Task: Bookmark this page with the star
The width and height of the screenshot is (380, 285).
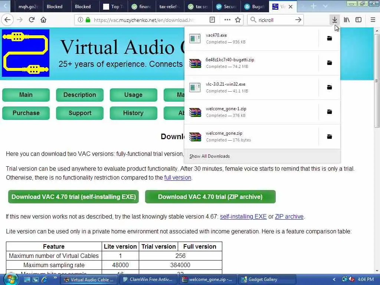Action: point(238,20)
